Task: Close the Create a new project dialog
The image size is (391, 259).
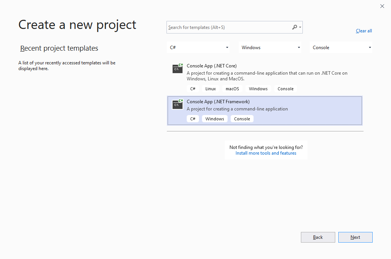Action: pyautogui.click(x=382, y=6)
